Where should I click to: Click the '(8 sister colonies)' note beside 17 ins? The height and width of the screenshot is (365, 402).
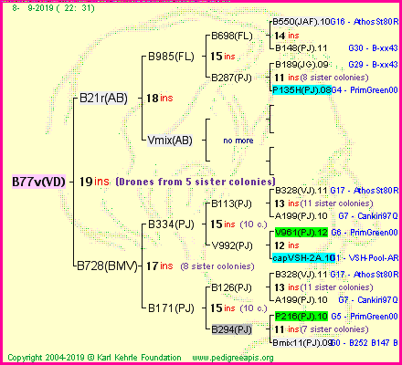[217, 266]
